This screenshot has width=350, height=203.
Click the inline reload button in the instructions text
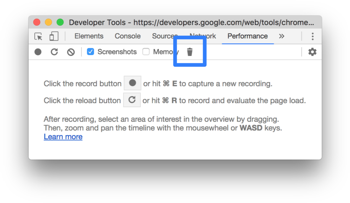pos(132,100)
